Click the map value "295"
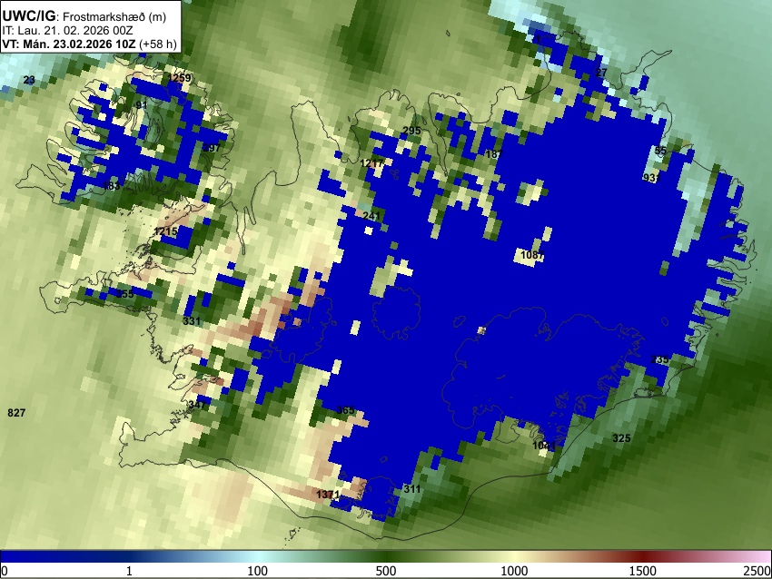772x579 pixels. point(411,131)
